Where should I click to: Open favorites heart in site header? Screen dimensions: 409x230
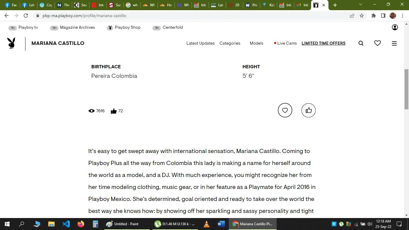coord(378,43)
